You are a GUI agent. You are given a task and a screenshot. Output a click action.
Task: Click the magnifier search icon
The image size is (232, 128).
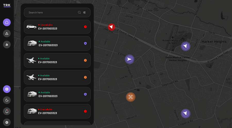click(79, 13)
